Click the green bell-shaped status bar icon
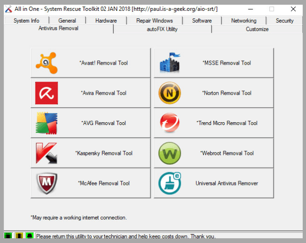Screen dimensions: 306x243 [x=29, y=235]
